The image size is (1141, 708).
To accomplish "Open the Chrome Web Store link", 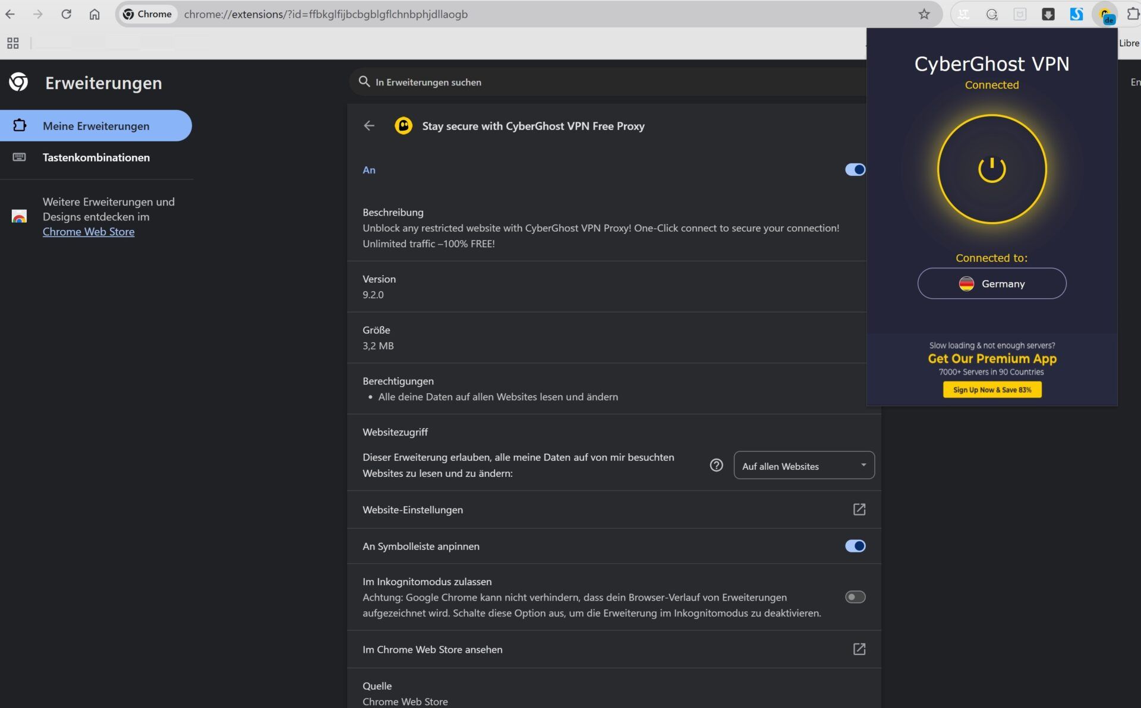I will pyautogui.click(x=89, y=232).
